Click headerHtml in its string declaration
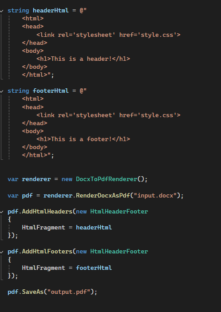 tap(51, 11)
